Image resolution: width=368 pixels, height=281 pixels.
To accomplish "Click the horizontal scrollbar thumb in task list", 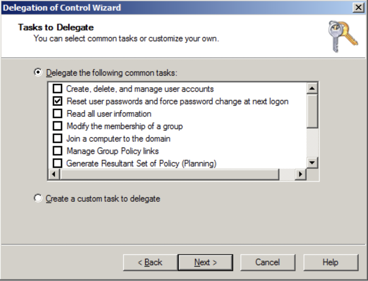I will [x=170, y=174].
